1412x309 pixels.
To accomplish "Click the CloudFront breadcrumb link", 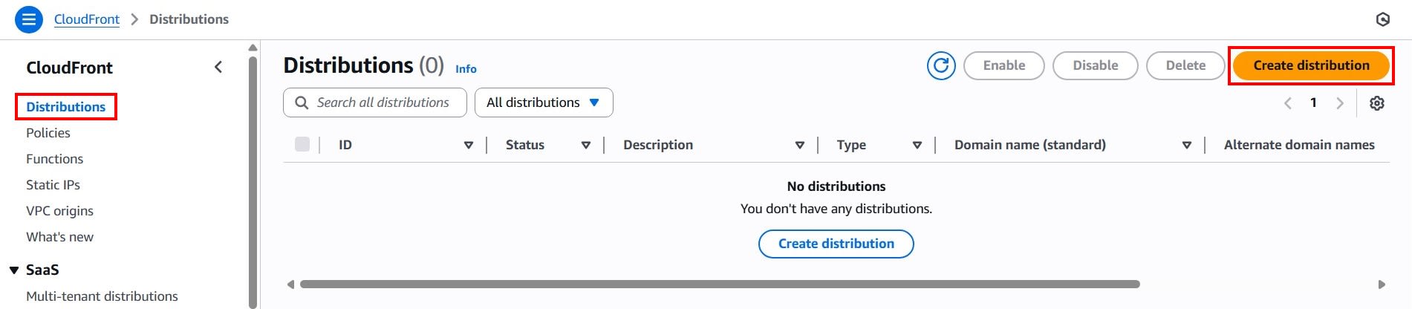I will pos(86,19).
